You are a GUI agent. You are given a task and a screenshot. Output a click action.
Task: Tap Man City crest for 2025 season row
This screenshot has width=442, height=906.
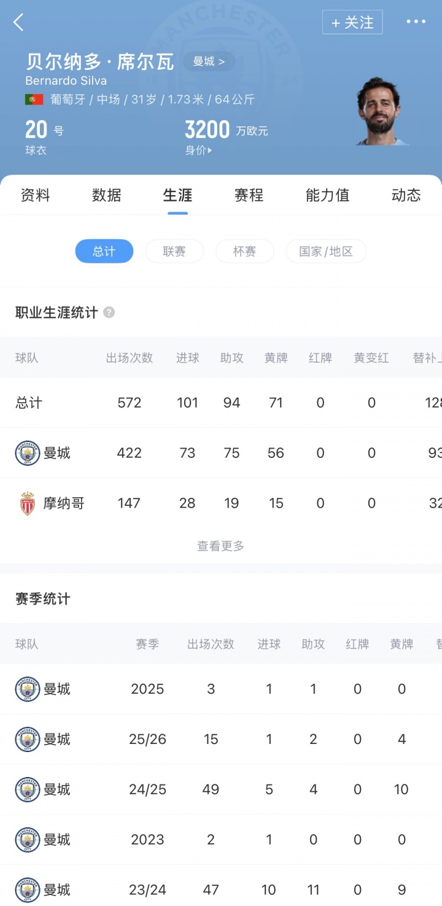(27, 689)
